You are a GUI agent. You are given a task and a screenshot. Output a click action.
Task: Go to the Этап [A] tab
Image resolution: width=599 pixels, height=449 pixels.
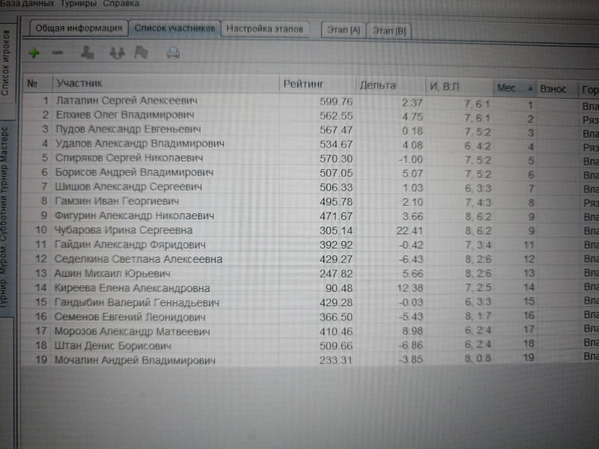pos(344,30)
